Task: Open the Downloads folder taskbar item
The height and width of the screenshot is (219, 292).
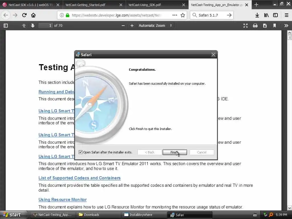Action: (99, 215)
